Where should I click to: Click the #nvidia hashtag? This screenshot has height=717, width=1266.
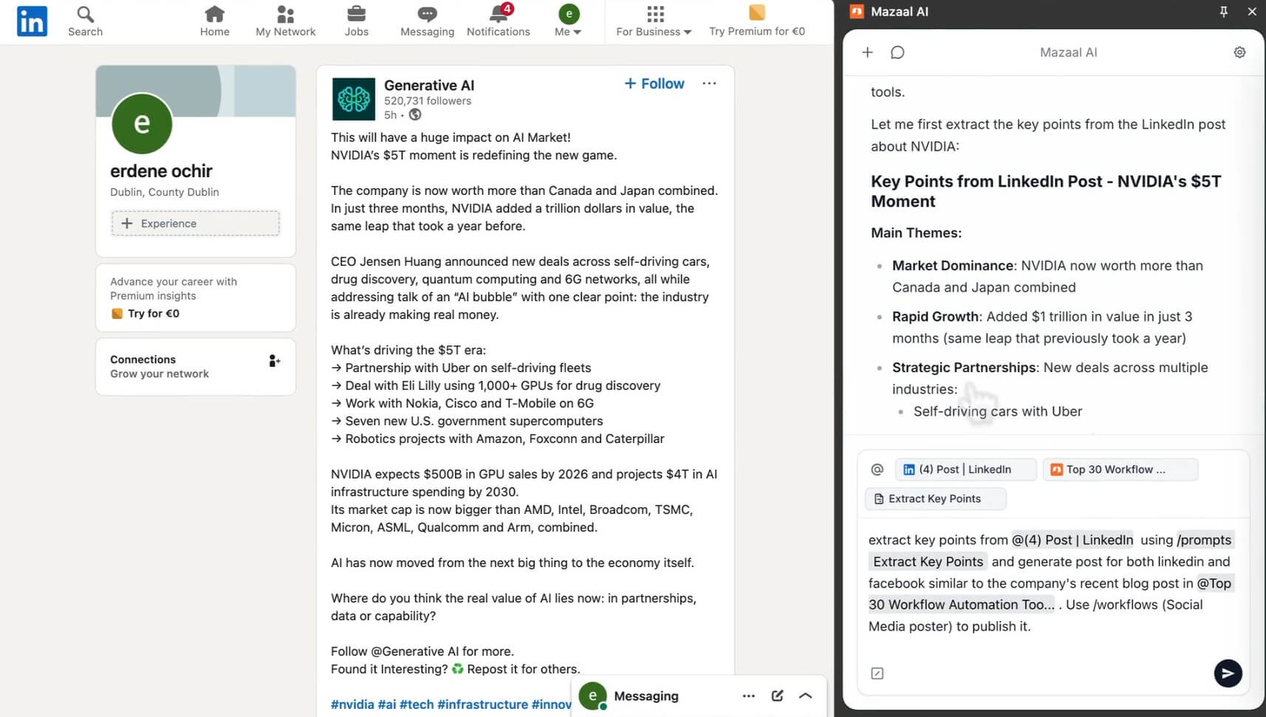(352, 704)
